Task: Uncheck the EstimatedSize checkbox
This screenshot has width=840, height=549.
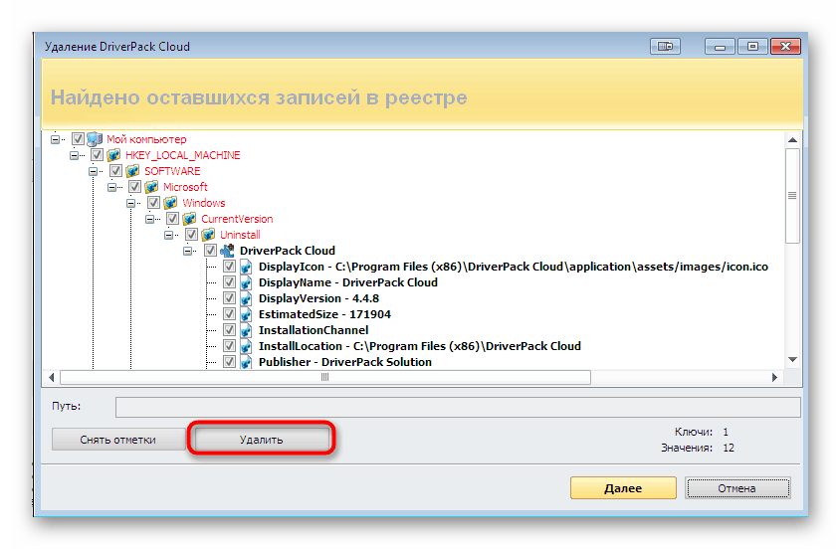Action: pos(229,314)
